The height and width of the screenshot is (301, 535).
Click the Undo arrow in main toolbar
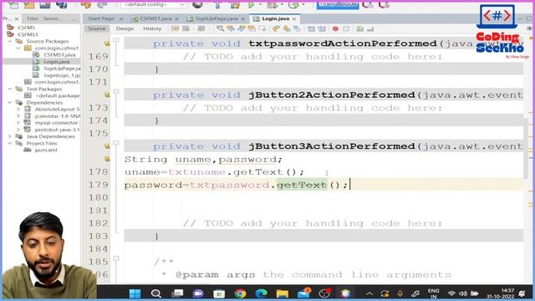click(85, 5)
